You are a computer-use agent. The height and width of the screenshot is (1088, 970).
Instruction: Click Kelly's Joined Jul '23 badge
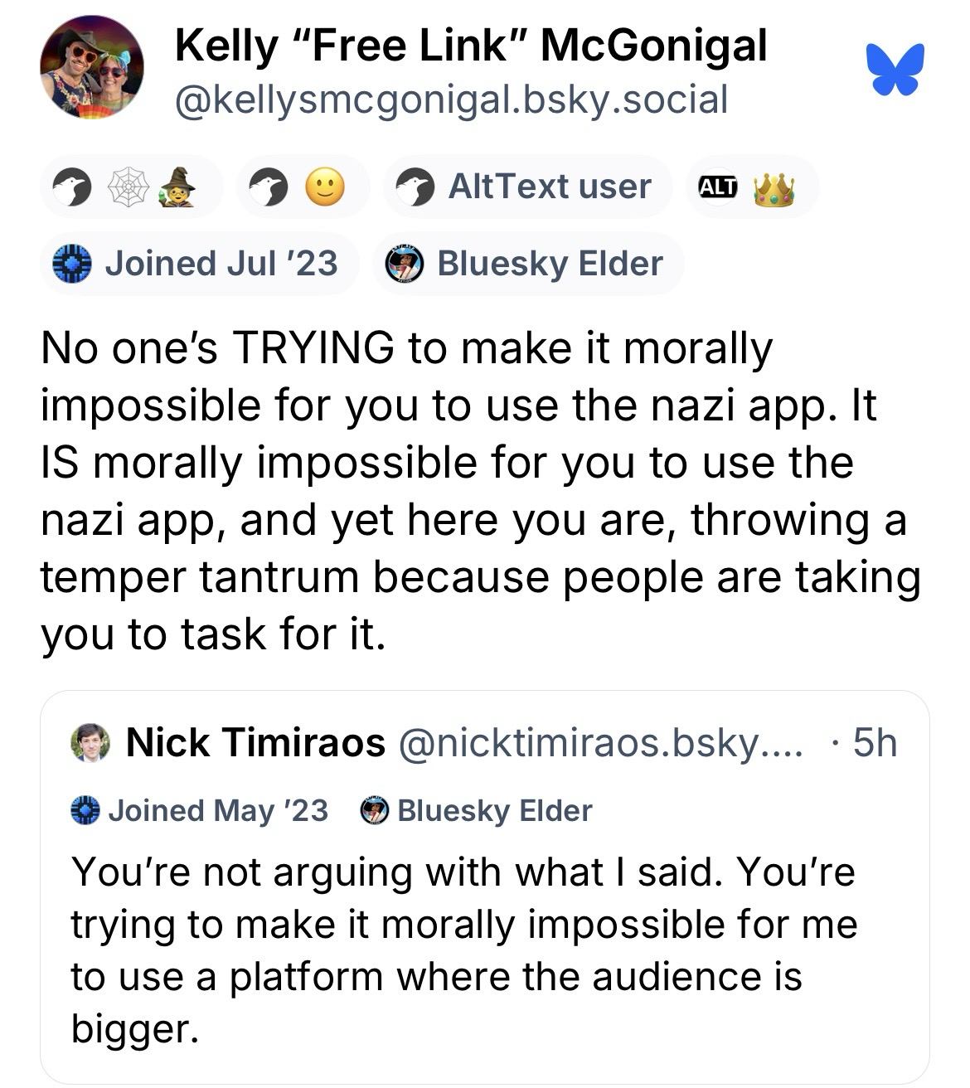tap(197, 264)
